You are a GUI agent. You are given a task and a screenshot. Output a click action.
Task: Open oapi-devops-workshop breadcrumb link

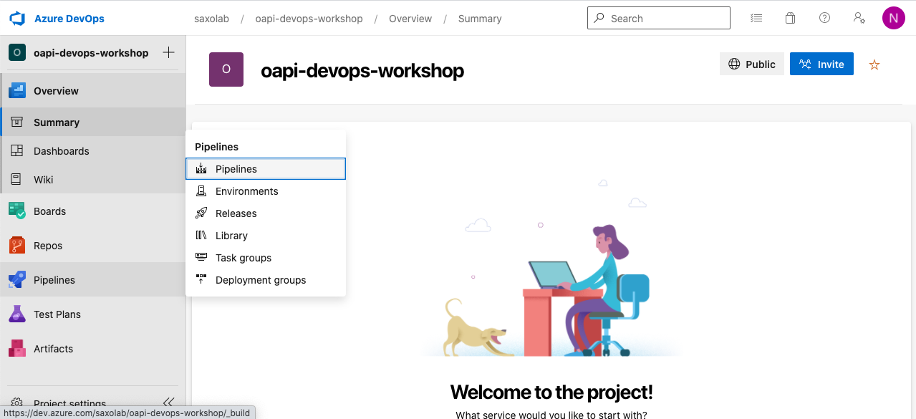[309, 19]
